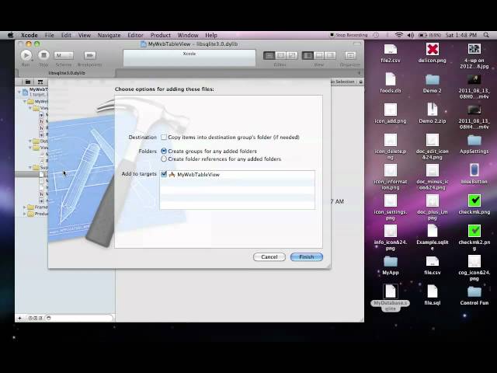Select Create folder references for added folders
The height and width of the screenshot is (373, 497).
coord(164,159)
